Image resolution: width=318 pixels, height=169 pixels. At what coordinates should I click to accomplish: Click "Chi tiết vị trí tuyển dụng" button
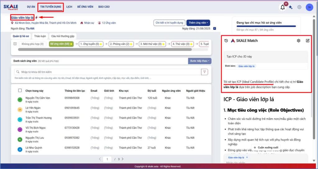(x=169, y=23)
